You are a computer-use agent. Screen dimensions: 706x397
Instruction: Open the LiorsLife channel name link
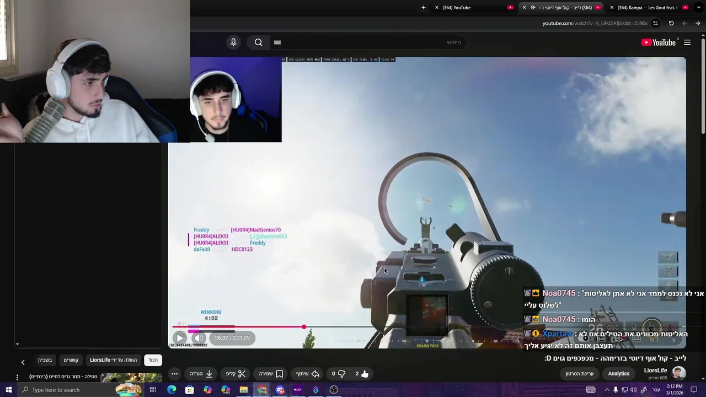[655, 371]
